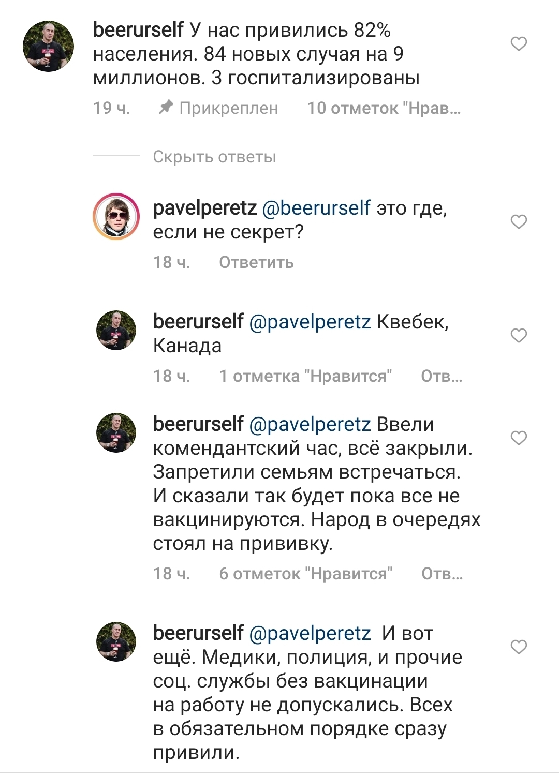
Task: Open @beerurself mention in pavelperetz's reply
Action: point(316,208)
